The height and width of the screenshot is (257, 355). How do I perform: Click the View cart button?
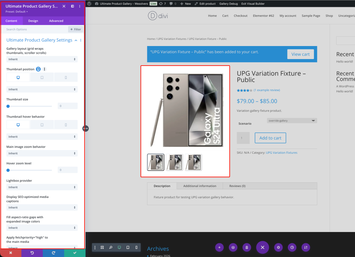pos(300,54)
